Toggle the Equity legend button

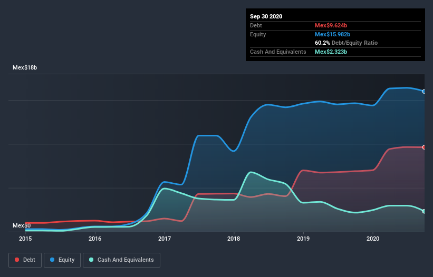[62, 260]
